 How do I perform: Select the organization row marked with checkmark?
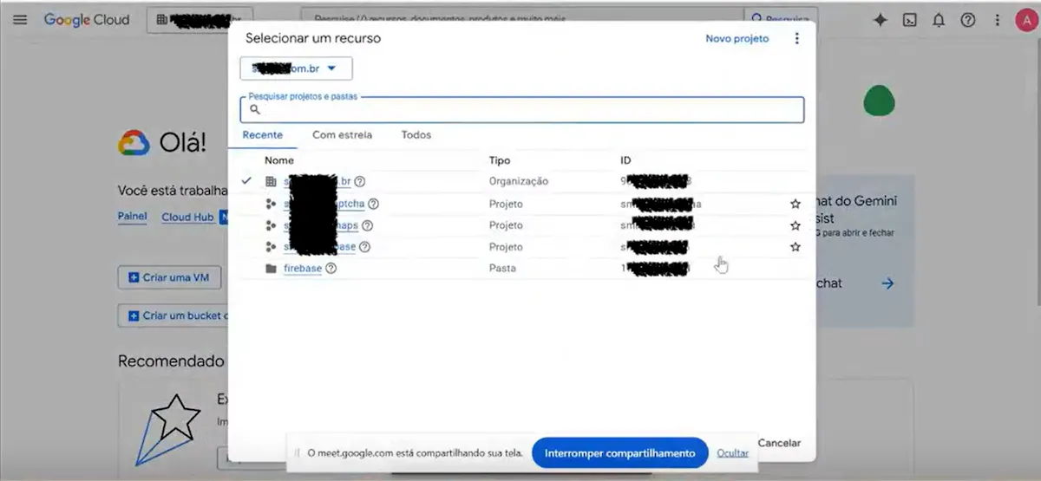tap(522, 182)
